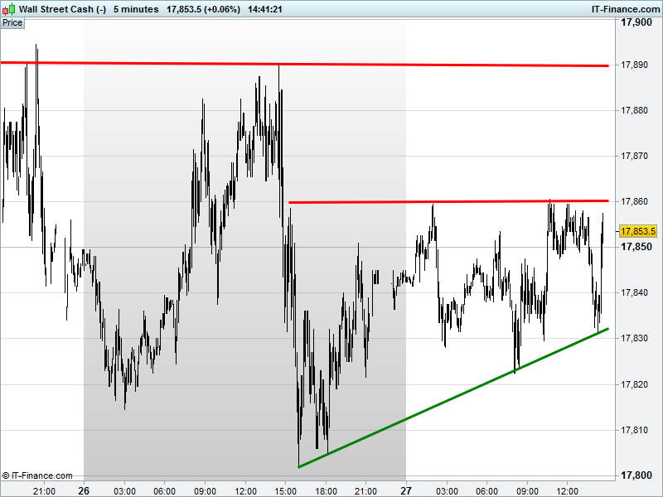This screenshot has height=497, width=663.
Task: Click the candlestick chart icon in title bar
Action: pos(9,9)
